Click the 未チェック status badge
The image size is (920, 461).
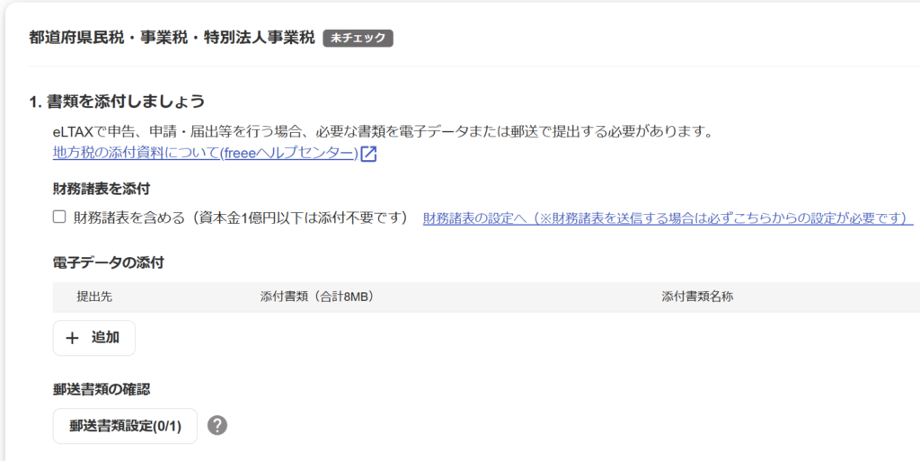[x=358, y=38]
